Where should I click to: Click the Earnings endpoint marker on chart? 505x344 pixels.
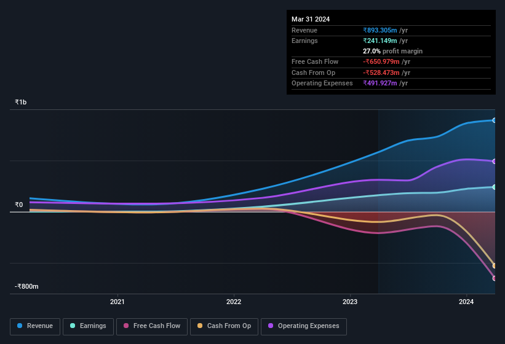tap(495, 187)
